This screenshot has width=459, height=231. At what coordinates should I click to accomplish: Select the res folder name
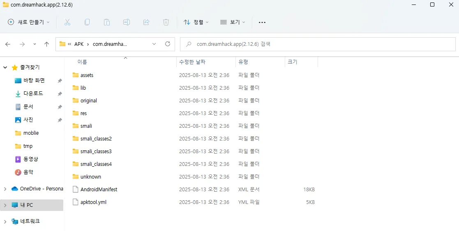(x=84, y=113)
